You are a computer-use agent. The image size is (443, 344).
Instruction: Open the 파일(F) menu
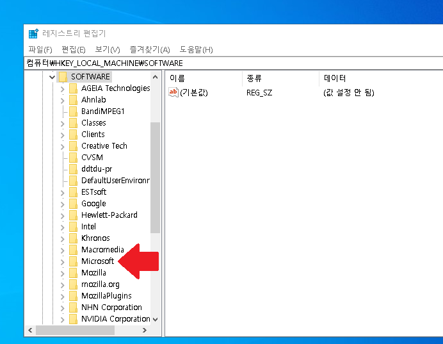(x=40, y=50)
